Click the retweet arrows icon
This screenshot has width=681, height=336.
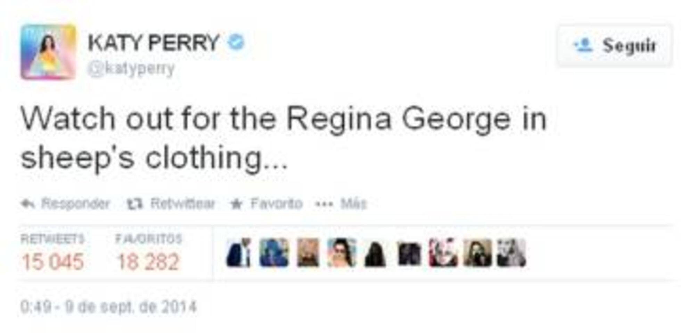pos(134,204)
